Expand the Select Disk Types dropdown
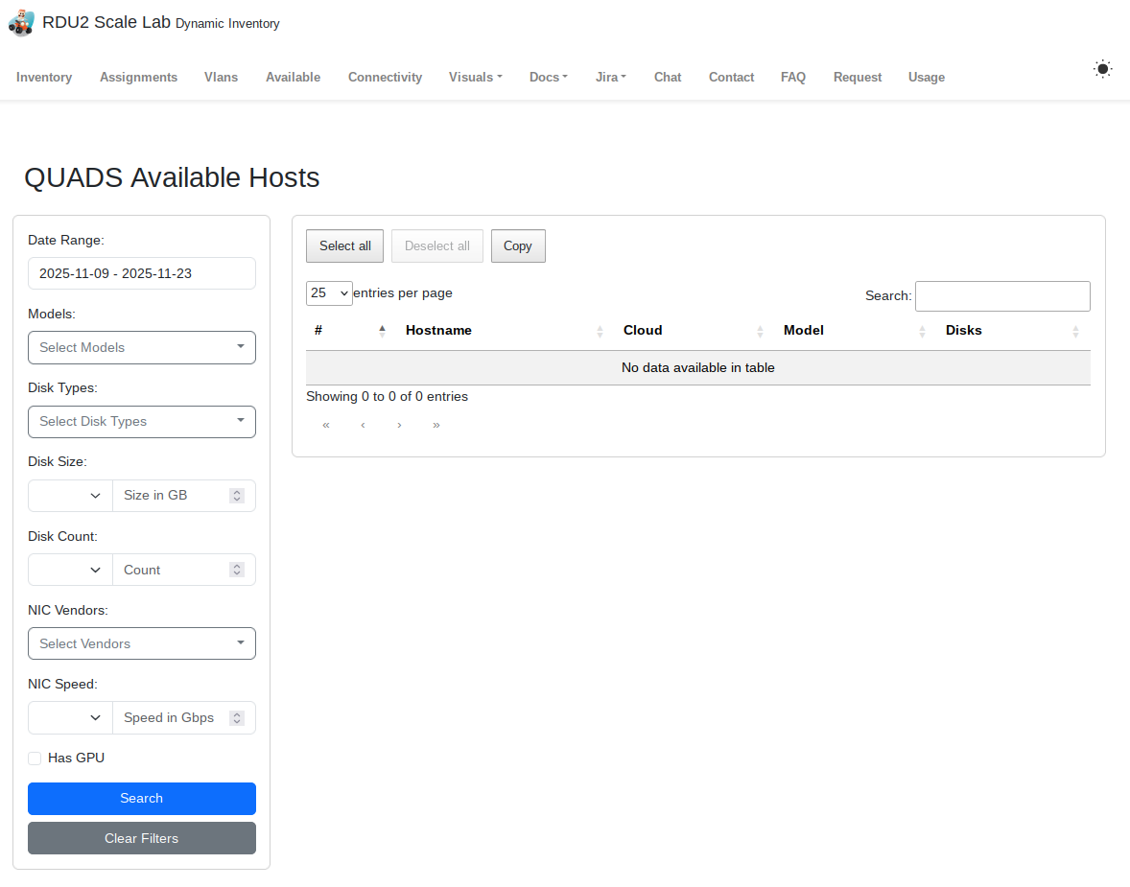1130x887 pixels. (142, 421)
